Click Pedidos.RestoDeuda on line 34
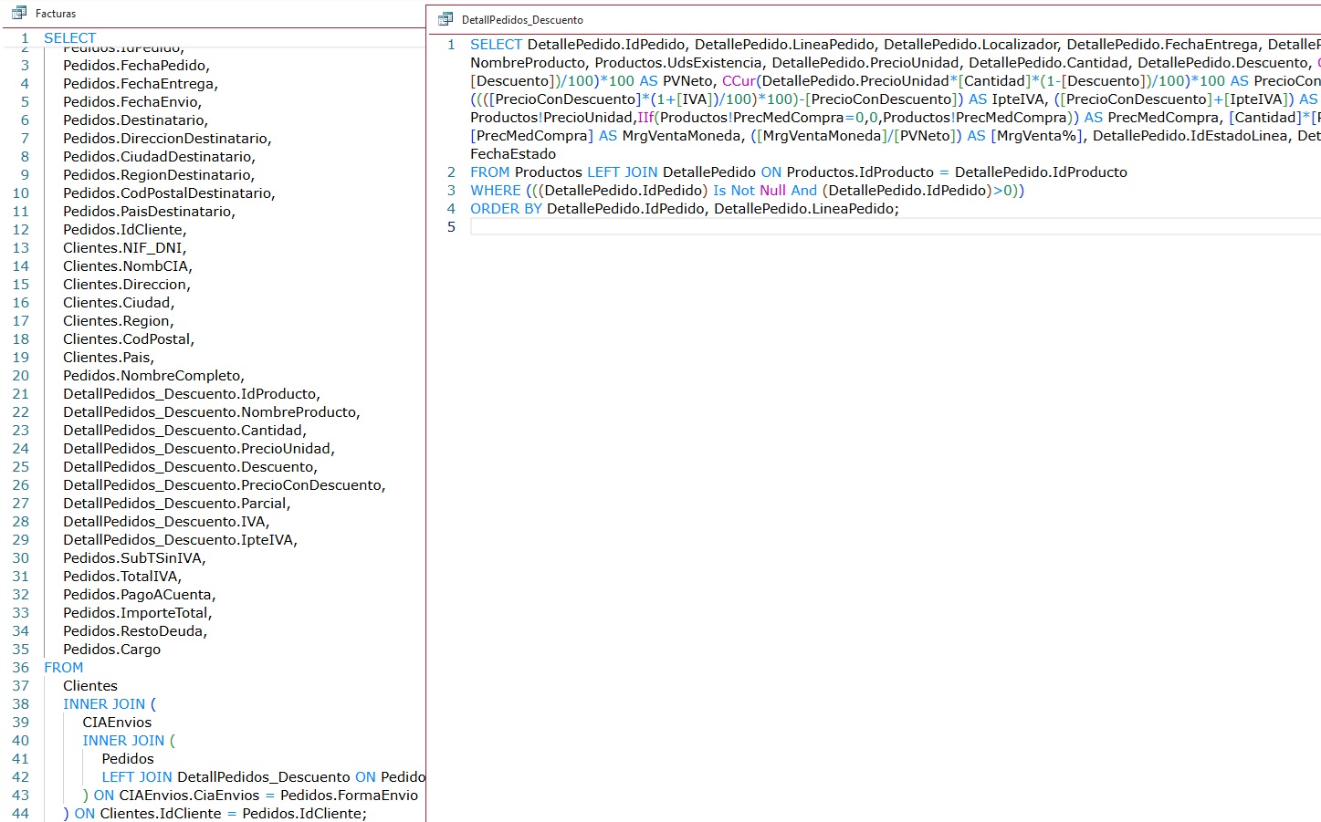This screenshot has width=1321, height=822. [x=135, y=630]
